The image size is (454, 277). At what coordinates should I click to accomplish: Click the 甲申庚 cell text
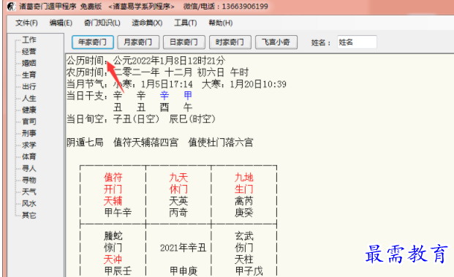click(184, 271)
